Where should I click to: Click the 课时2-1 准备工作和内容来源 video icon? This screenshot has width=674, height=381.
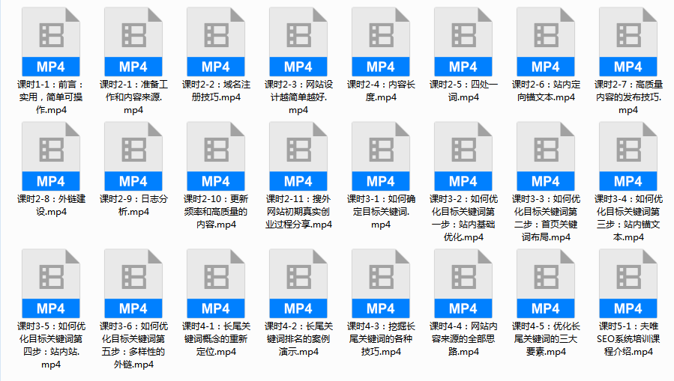133,41
